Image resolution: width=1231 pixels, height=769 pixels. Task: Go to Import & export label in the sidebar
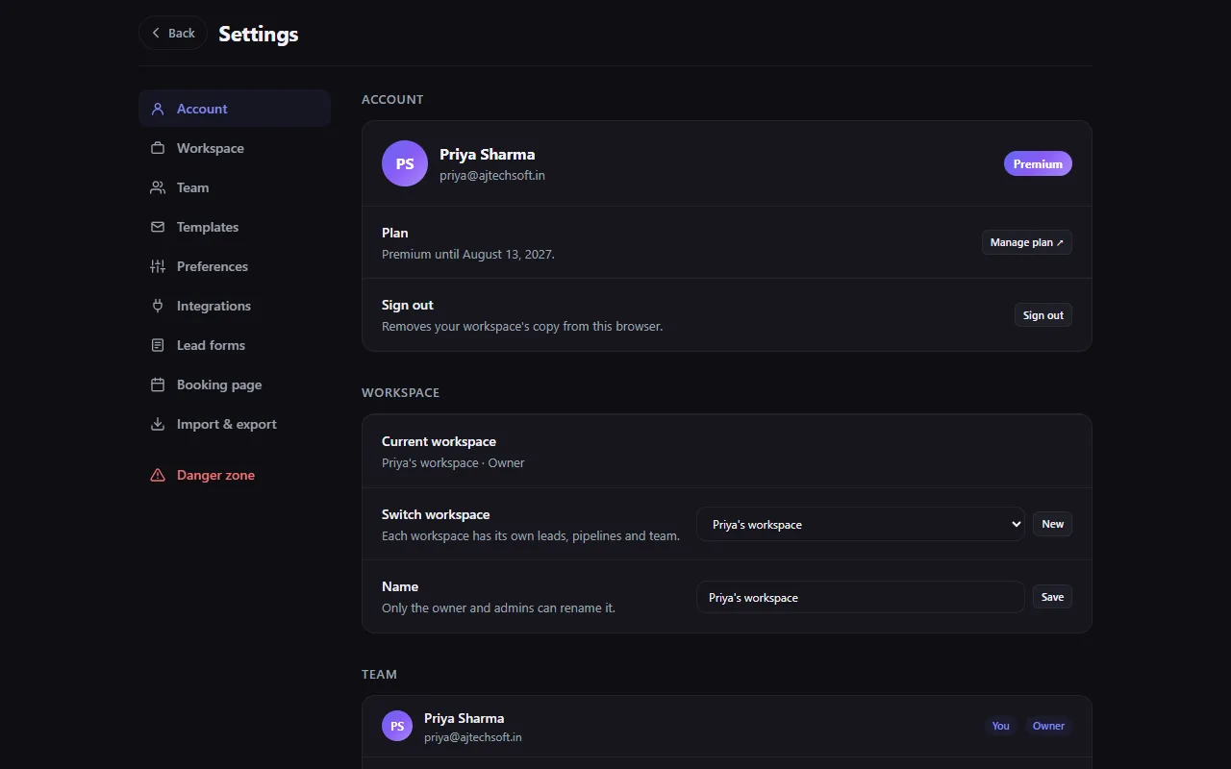click(227, 424)
